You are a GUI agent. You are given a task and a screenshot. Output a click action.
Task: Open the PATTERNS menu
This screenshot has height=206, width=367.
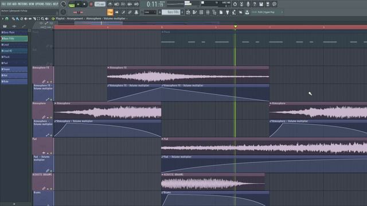point(23,4)
